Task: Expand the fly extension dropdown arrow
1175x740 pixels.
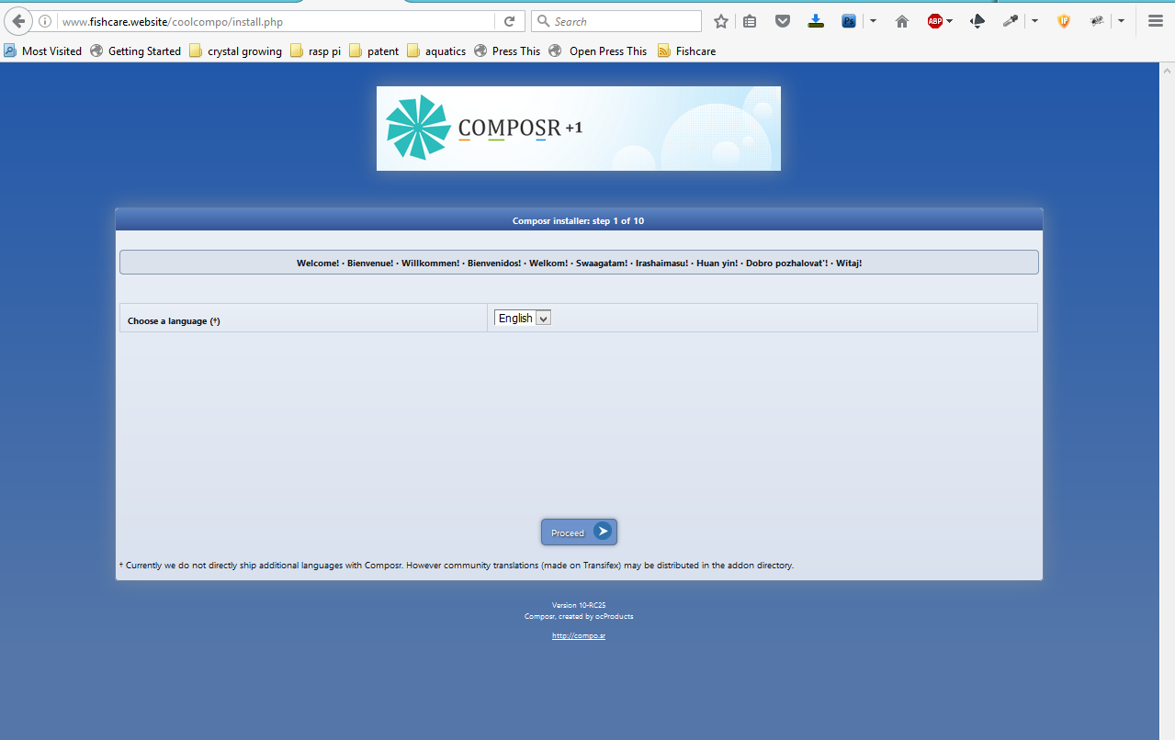Action: (x=1121, y=21)
